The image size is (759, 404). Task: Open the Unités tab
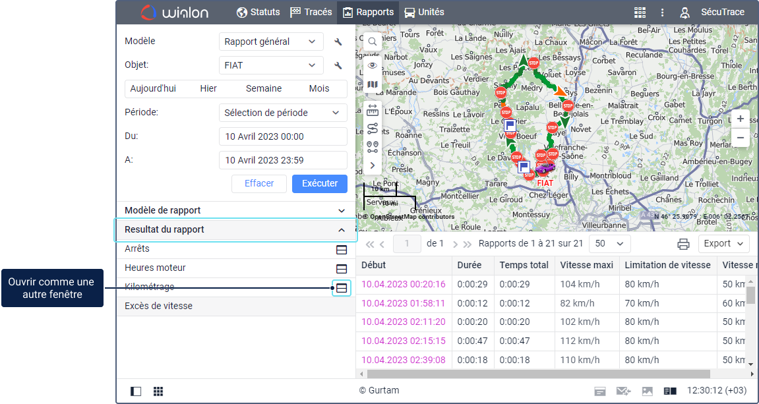point(424,13)
